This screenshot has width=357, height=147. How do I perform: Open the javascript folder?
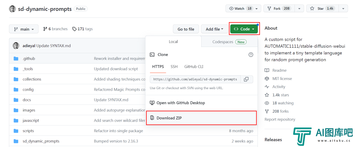click(31, 120)
